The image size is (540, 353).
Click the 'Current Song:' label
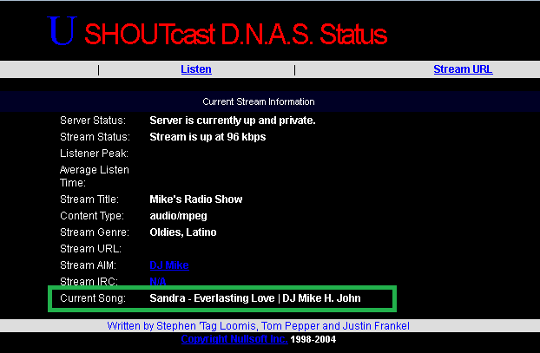tap(93, 298)
